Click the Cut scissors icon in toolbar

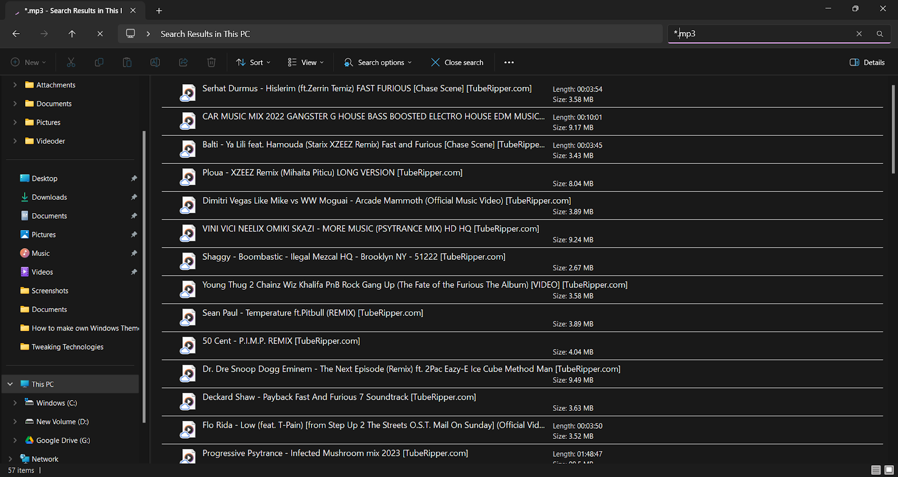click(x=71, y=62)
